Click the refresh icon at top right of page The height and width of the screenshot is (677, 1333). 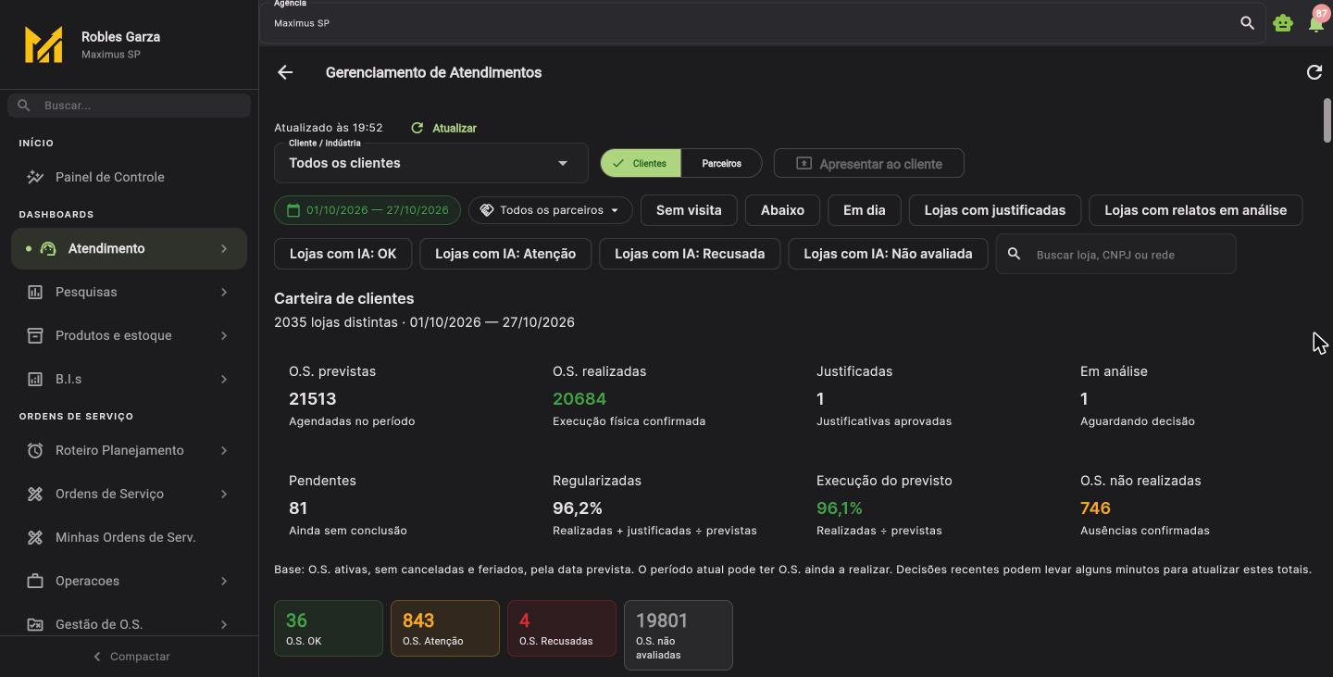(x=1314, y=72)
